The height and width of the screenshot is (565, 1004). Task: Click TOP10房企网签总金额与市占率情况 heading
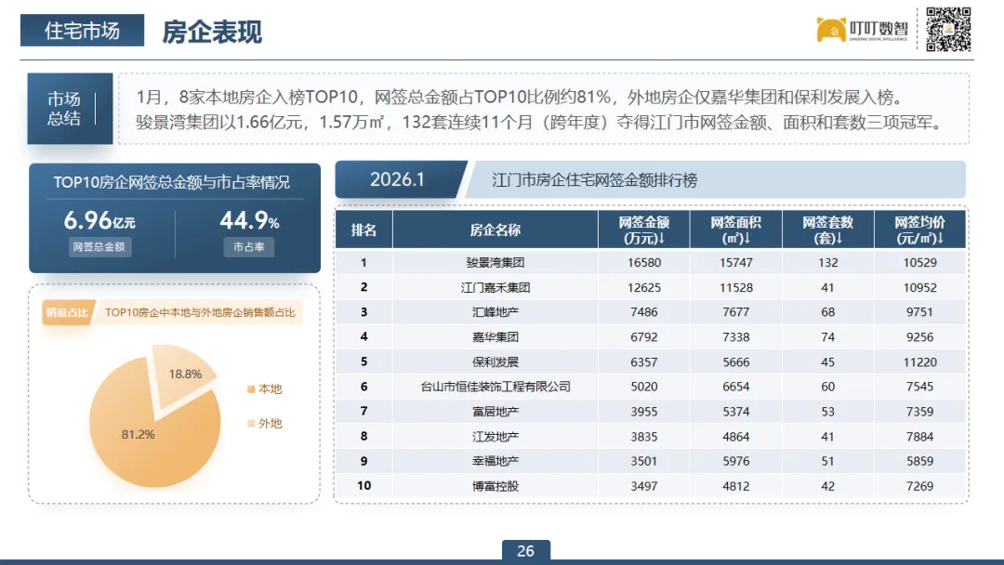[172, 182]
